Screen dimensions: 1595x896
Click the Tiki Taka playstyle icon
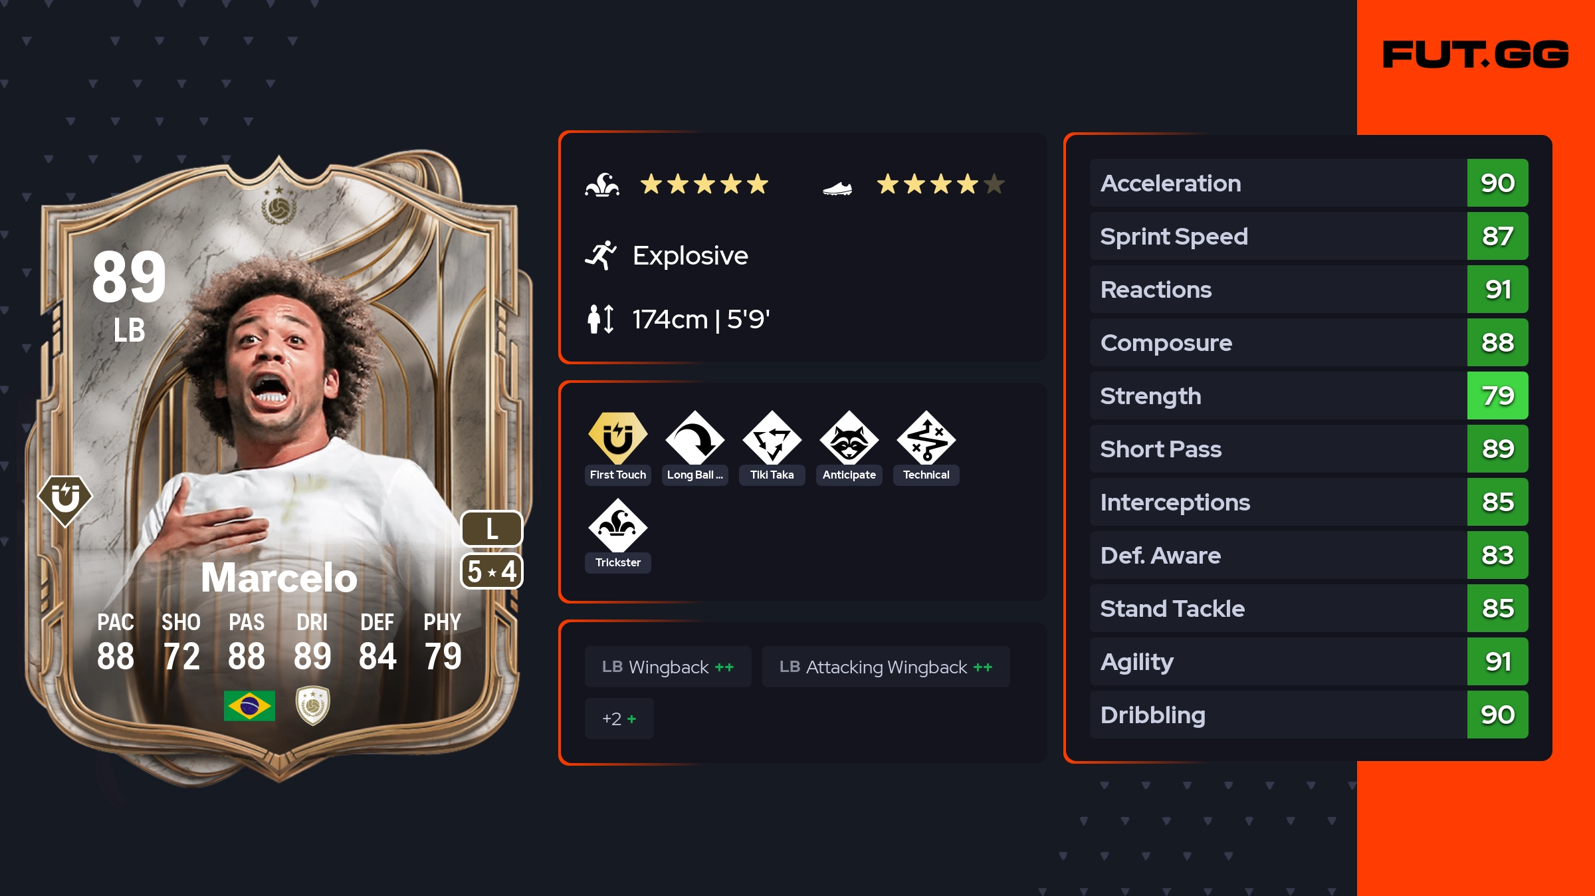(x=772, y=438)
